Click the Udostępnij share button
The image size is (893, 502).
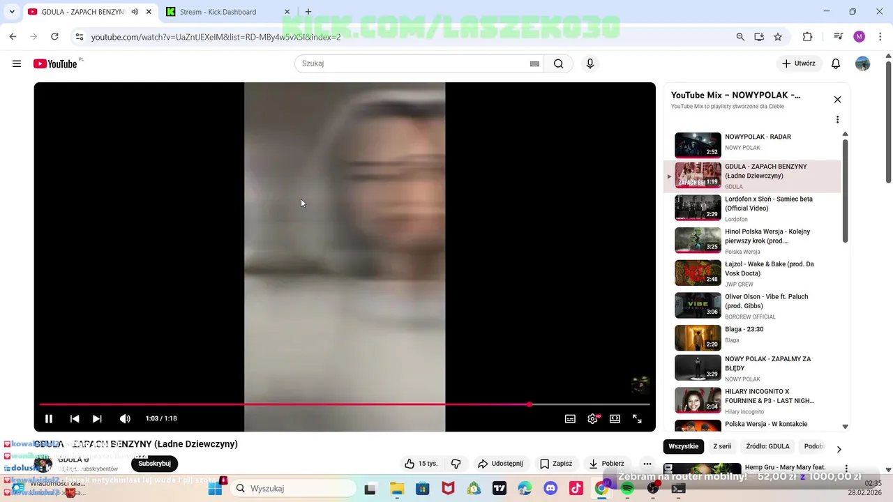coord(500,464)
